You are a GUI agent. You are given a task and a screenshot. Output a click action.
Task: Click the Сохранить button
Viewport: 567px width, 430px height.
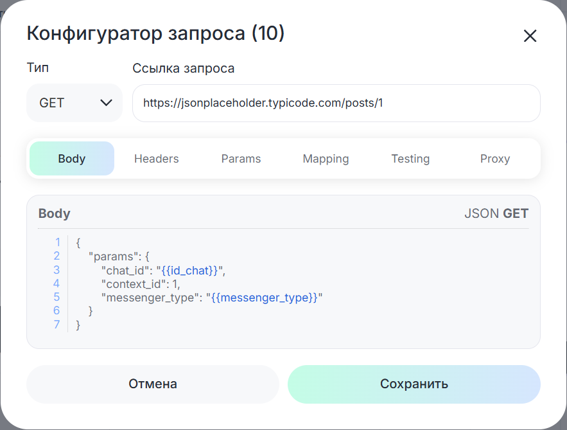point(414,384)
